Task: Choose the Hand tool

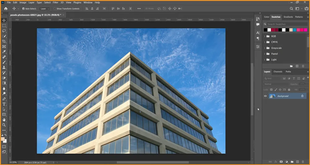Action: (x=4, y=120)
